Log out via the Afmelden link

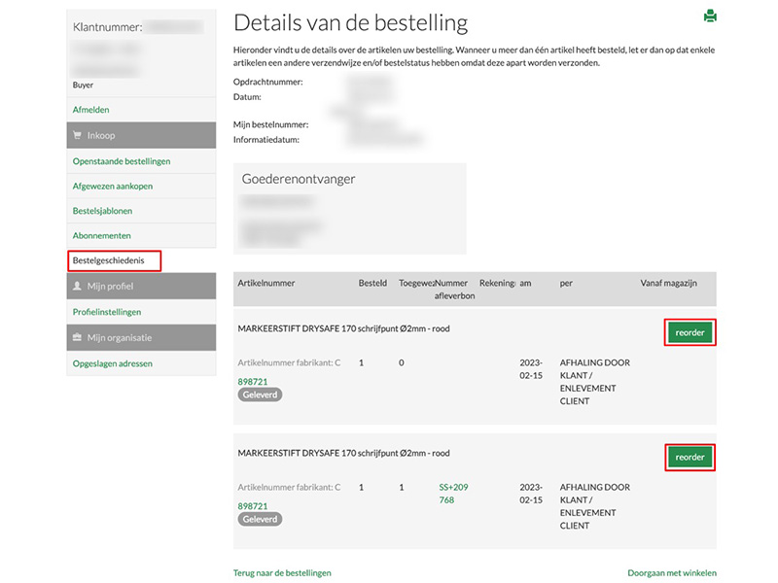[90, 110]
